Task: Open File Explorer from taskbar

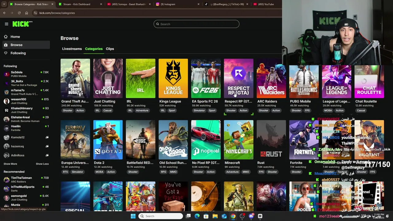Action: 215,216
